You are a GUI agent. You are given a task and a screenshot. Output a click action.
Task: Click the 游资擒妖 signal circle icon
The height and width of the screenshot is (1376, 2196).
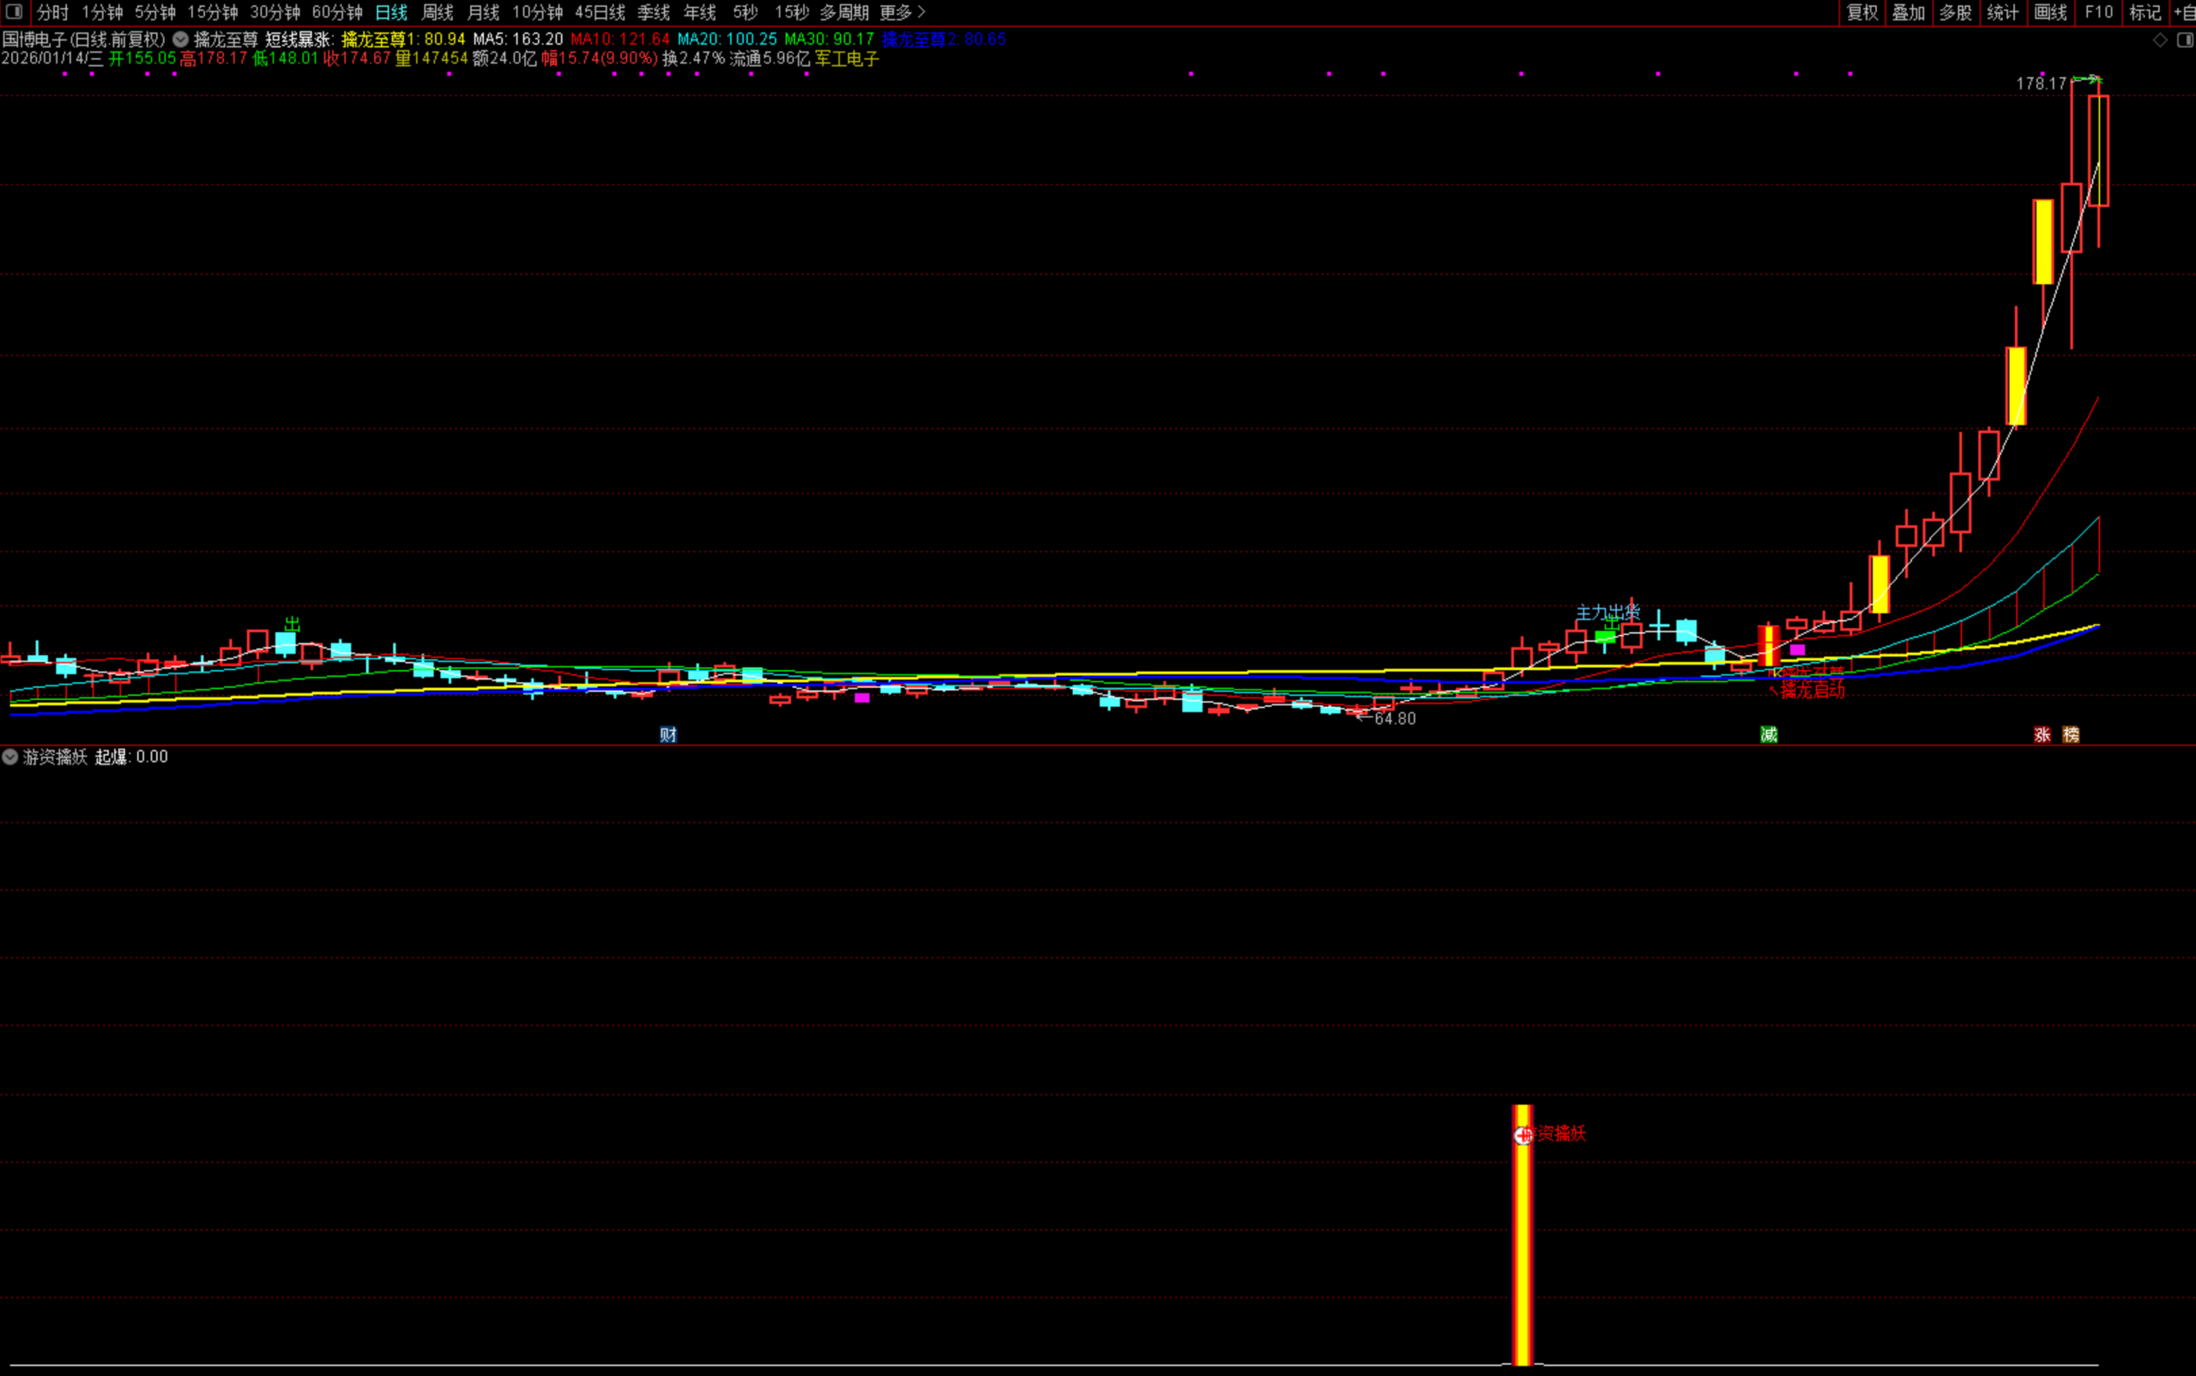pos(1523,1135)
